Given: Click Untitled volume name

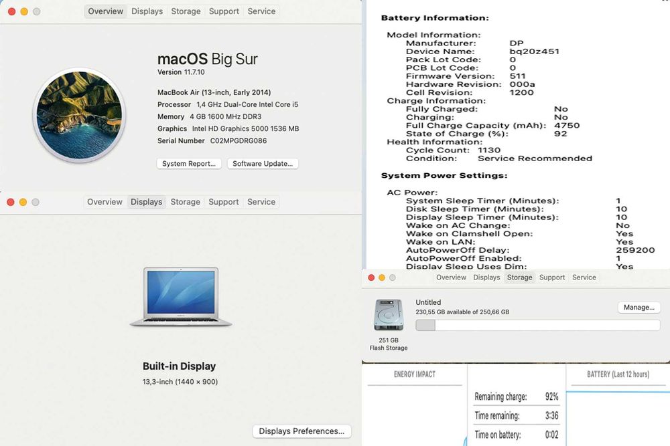Looking at the screenshot, I should (x=428, y=302).
